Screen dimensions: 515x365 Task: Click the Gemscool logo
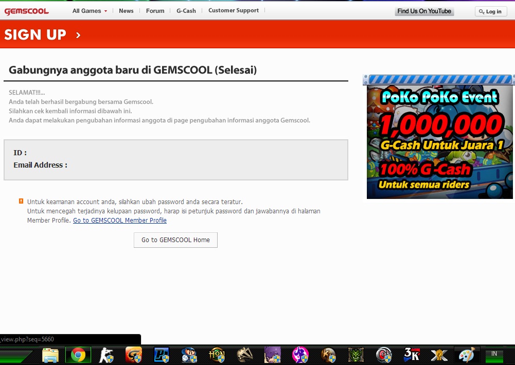(x=26, y=10)
